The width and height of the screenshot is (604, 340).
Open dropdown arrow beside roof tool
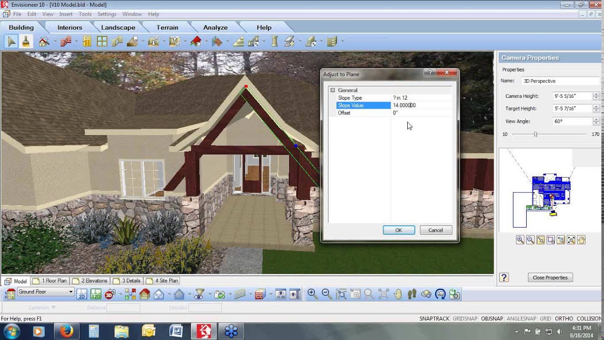coord(206,42)
